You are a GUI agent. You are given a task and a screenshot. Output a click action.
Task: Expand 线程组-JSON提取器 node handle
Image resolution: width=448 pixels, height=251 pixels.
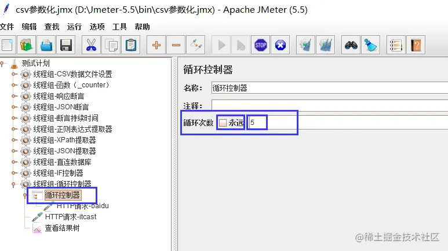(14, 151)
